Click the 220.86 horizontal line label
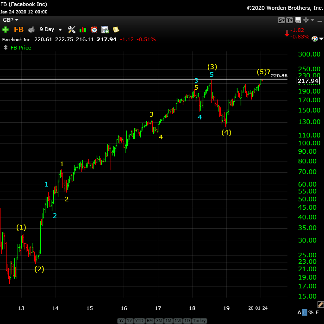The height and width of the screenshot is (324, 324). pos(279,76)
